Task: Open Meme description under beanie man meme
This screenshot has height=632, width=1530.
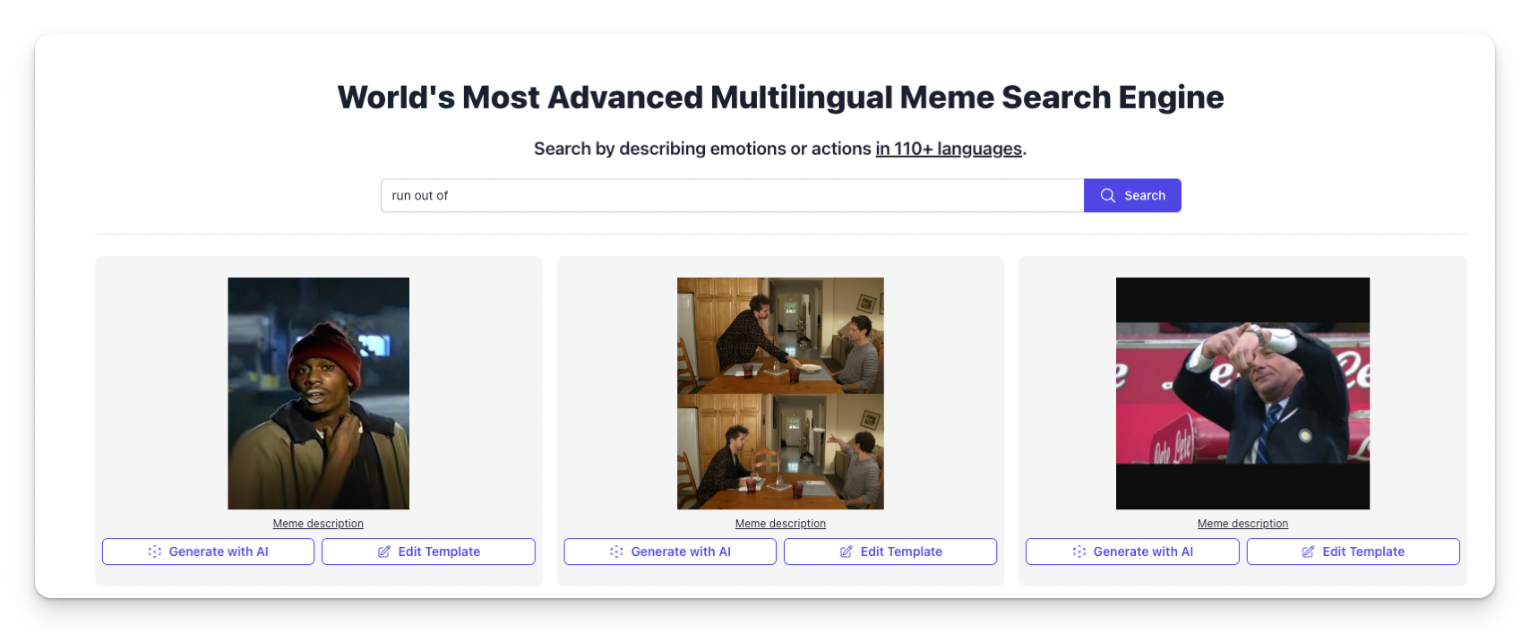Action: pyautogui.click(x=318, y=524)
